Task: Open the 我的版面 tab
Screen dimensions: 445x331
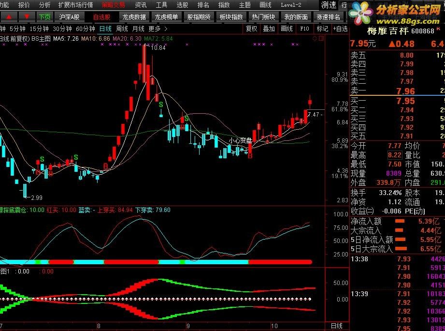Action: pyautogui.click(x=296, y=17)
